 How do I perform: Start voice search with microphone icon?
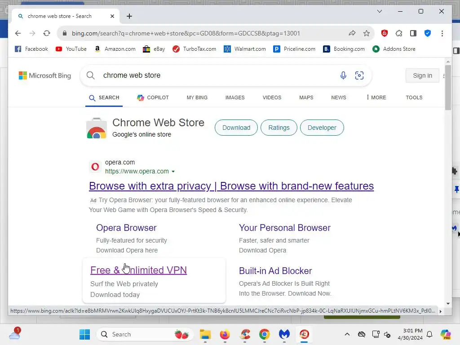pos(343,75)
